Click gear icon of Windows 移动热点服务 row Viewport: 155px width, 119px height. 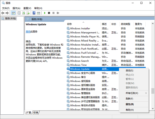68,105
